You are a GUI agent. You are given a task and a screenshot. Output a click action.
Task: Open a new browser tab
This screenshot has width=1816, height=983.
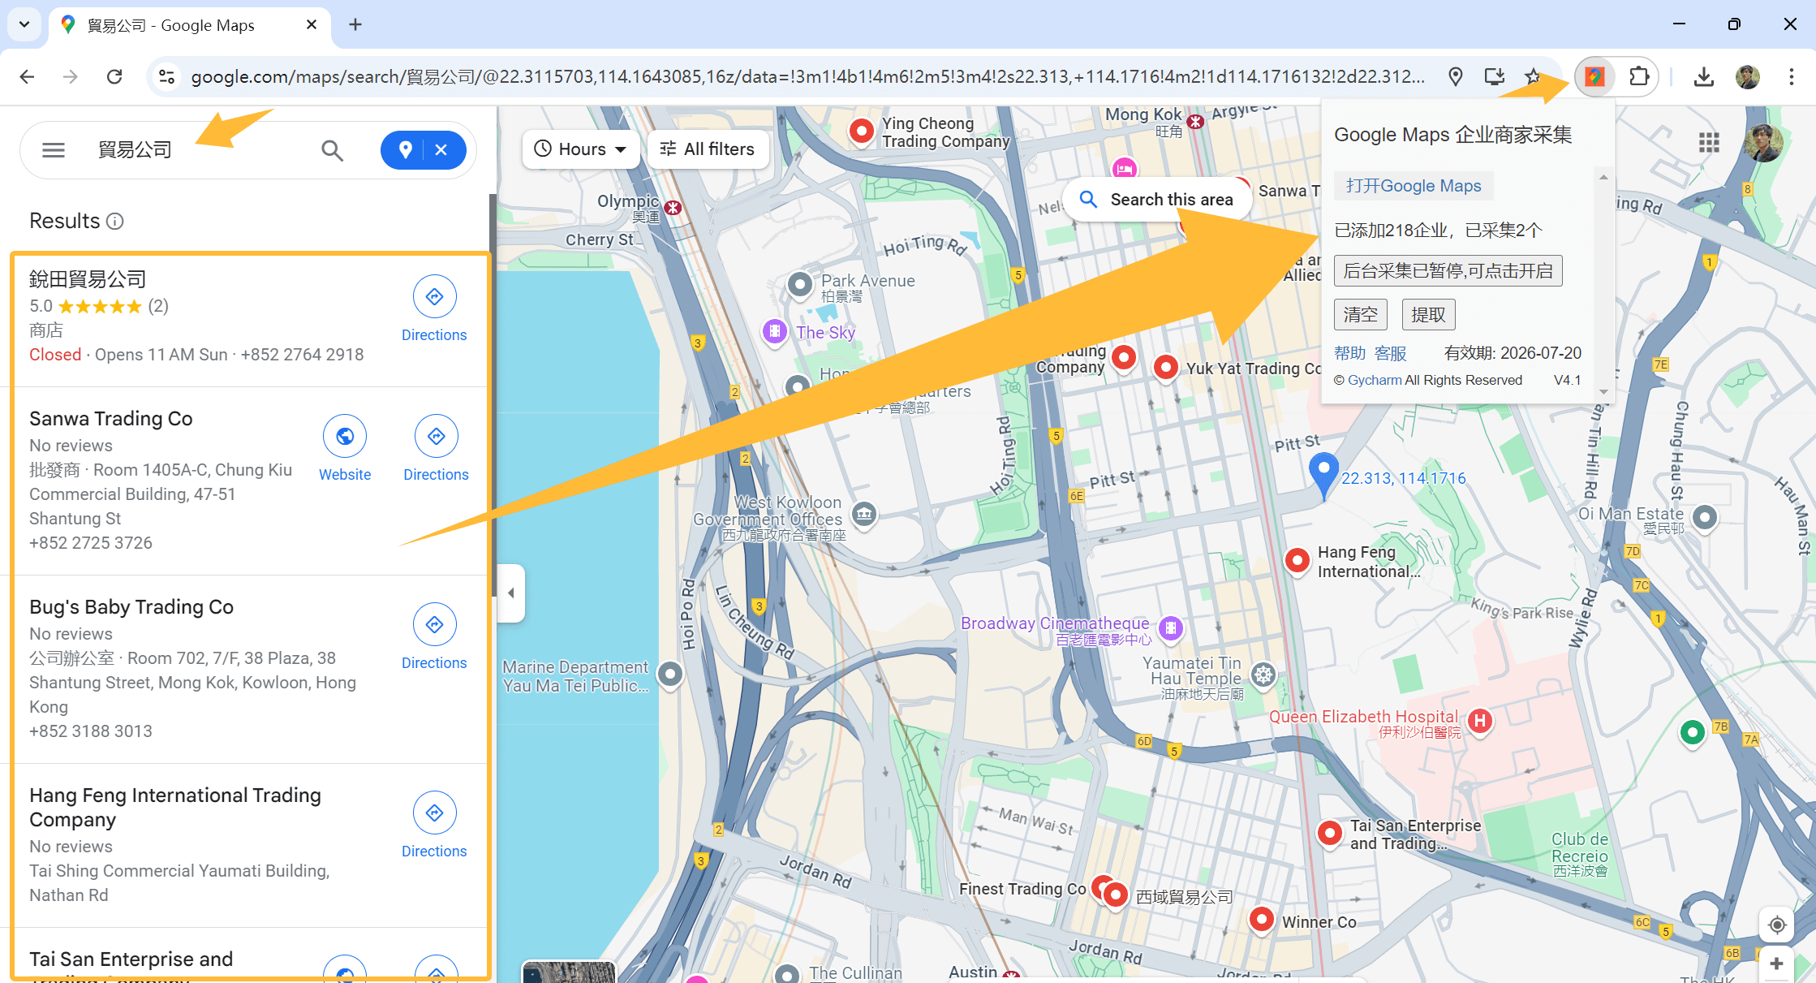pyautogui.click(x=355, y=25)
